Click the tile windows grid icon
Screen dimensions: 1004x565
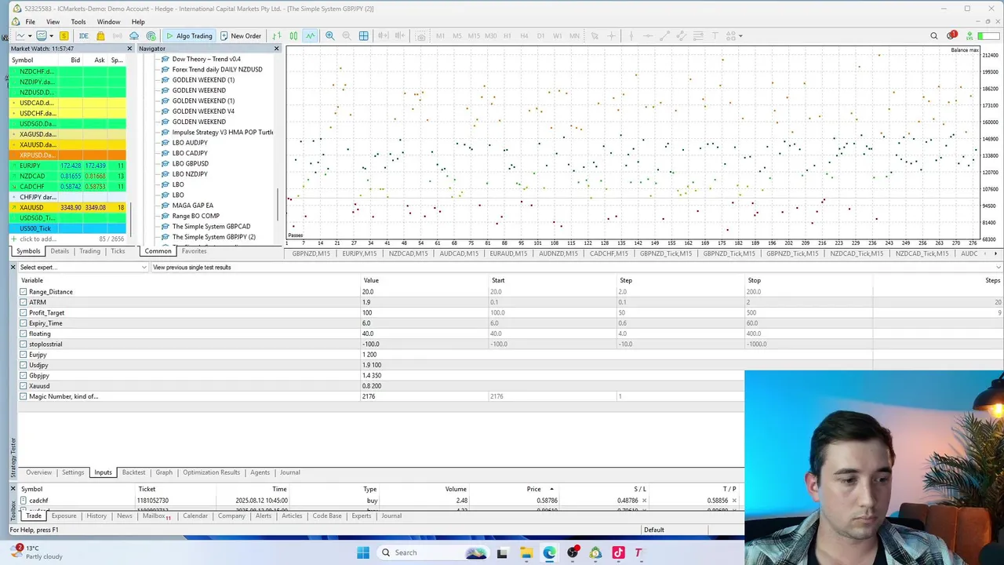(x=364, y=35)
